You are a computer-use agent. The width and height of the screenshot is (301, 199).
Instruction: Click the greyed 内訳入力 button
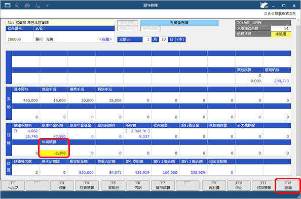point(128,28)
